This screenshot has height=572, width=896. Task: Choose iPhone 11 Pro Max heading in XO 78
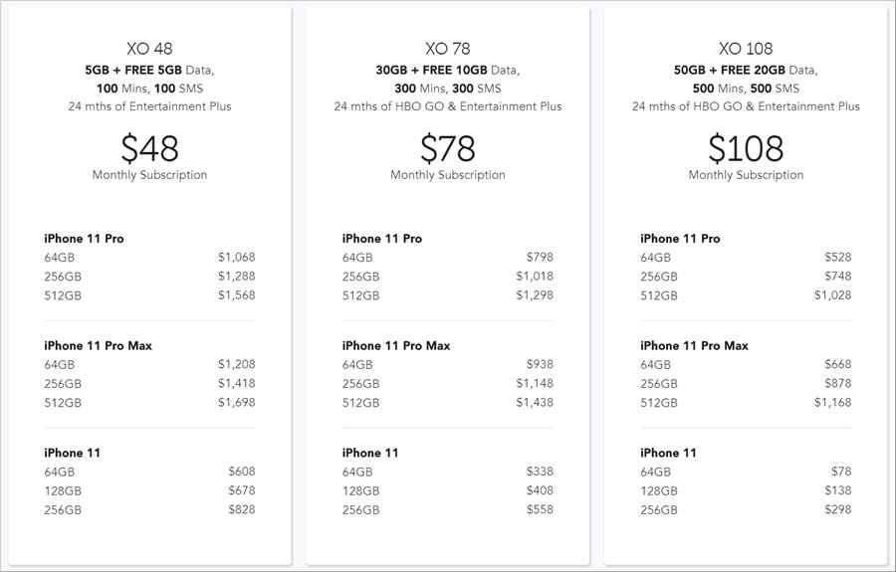396,346
